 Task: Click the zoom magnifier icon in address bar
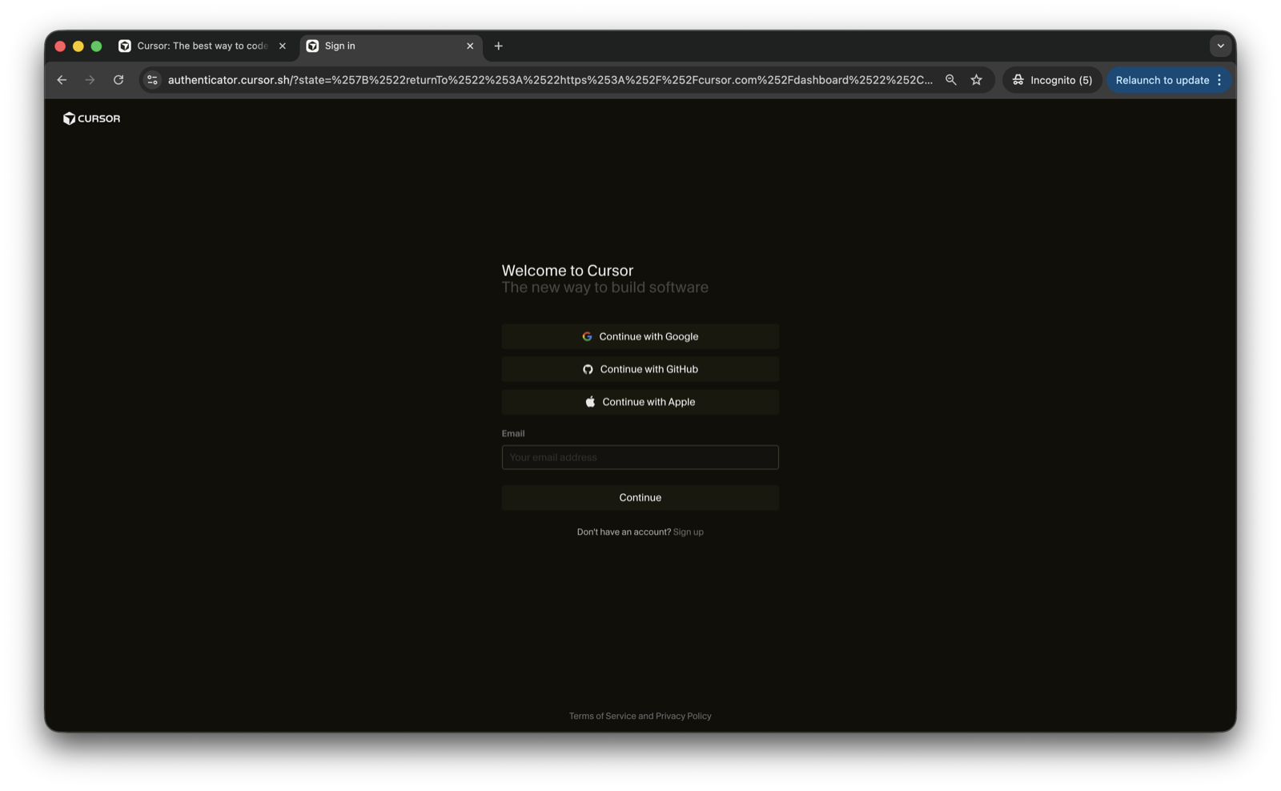coord(950,80)
